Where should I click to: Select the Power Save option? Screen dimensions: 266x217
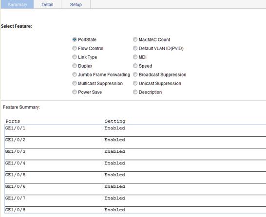75,92
